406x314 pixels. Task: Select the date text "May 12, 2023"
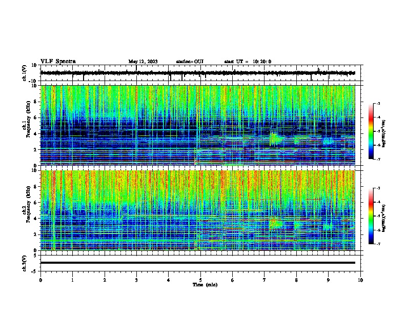click(143, 62)
